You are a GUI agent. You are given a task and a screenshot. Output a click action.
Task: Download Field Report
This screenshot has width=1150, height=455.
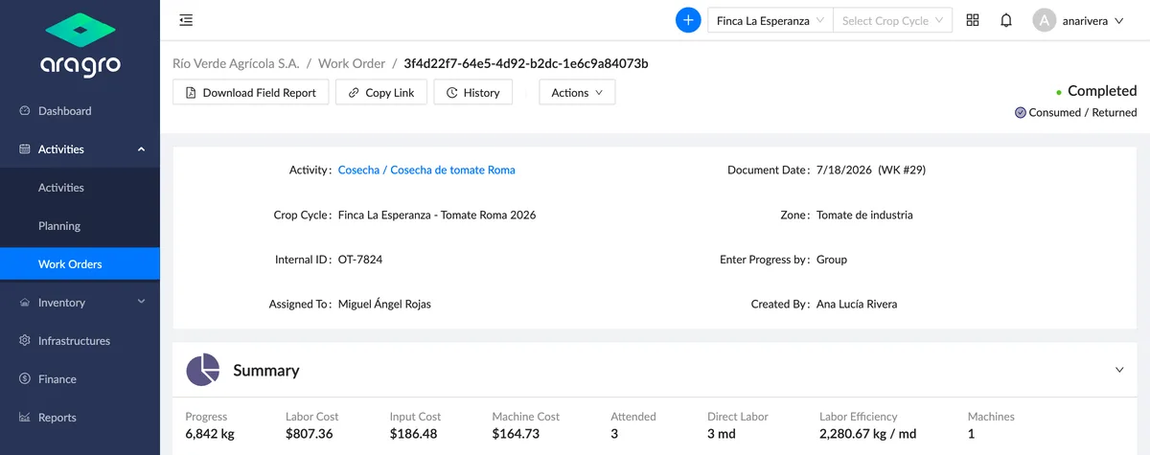point(251,92)
